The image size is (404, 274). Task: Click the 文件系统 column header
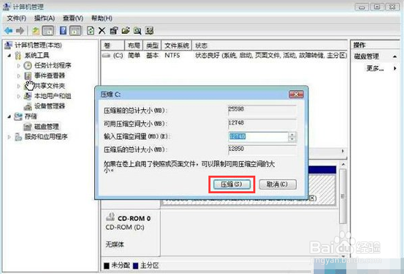[177, 45]
